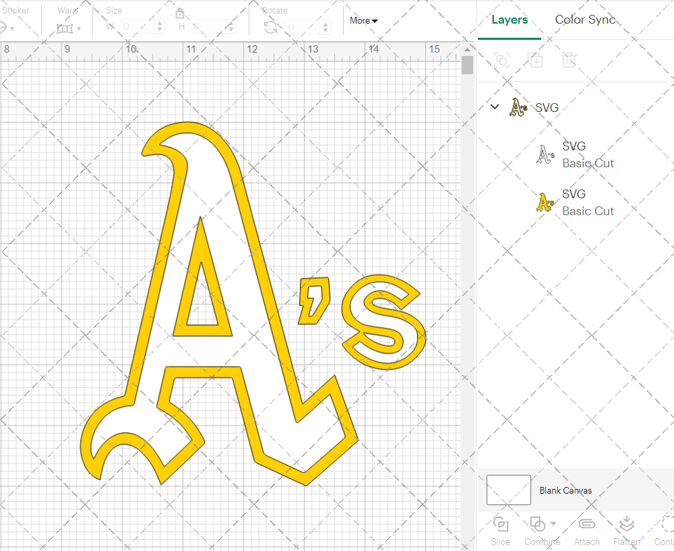Select the large yellow A letter on canvas

[219, 304]
